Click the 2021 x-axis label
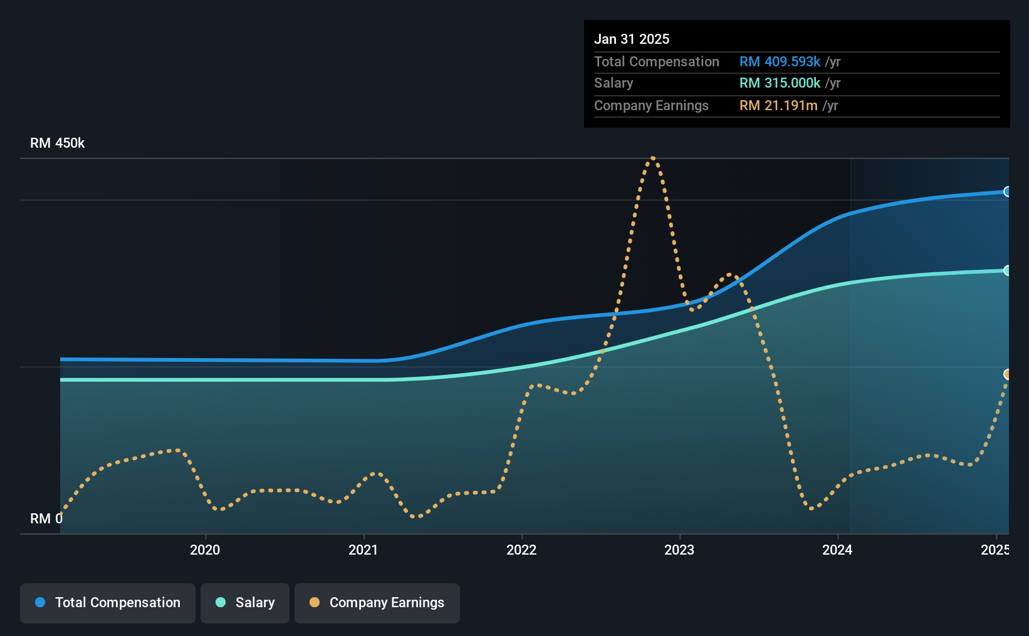The height and width of the screenshot is (636, 1029). [363, 550]
